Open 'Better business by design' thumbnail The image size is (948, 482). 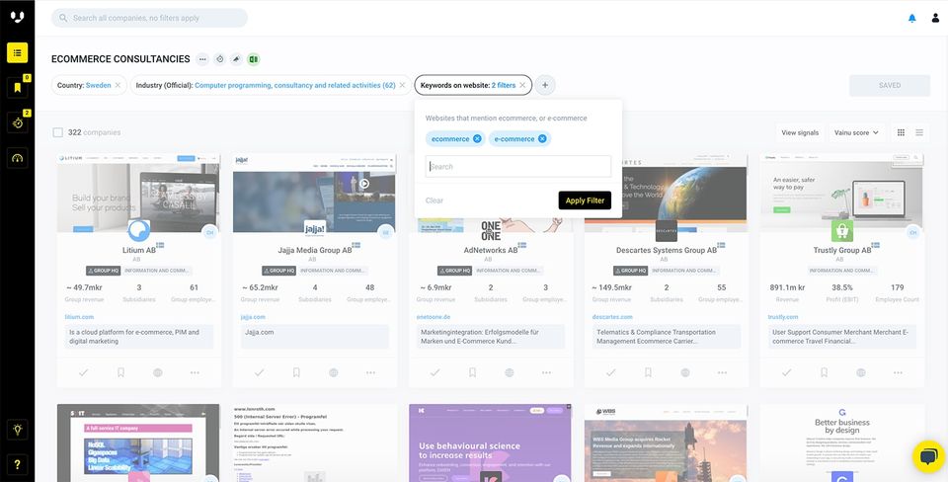click(x=841, y=443)
